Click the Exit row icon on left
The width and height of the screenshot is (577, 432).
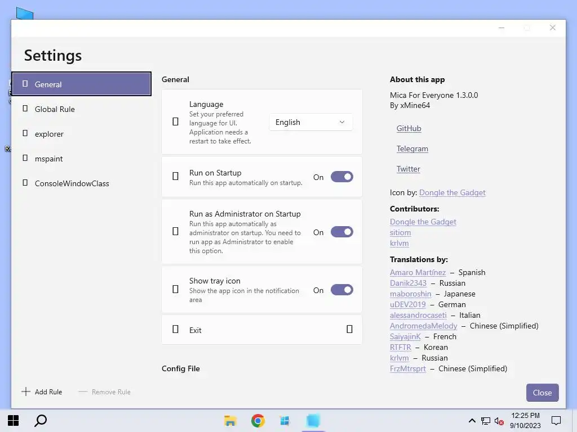coord(176,329)
